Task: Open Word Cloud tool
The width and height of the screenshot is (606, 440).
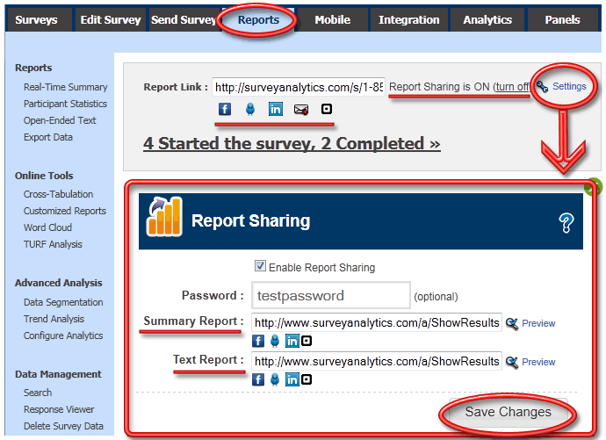Action: (x=47, y=227)
